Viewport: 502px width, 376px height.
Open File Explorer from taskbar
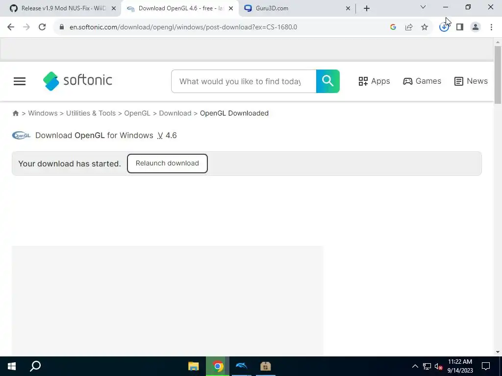tap(193, 366)
